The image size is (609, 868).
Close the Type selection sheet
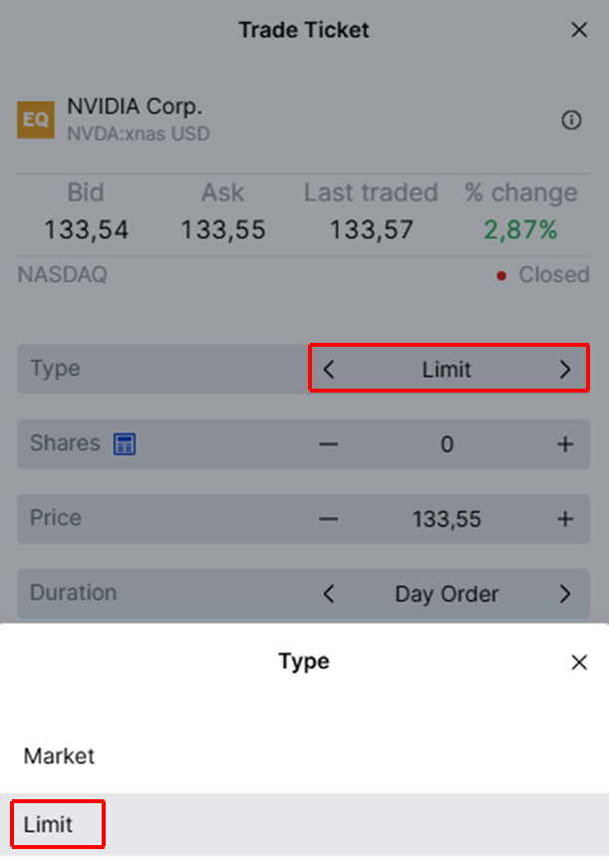pos(579,662)
